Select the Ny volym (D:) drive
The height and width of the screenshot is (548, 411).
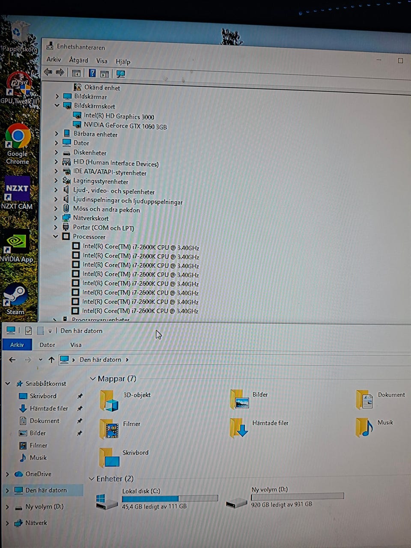pos(285,497)
